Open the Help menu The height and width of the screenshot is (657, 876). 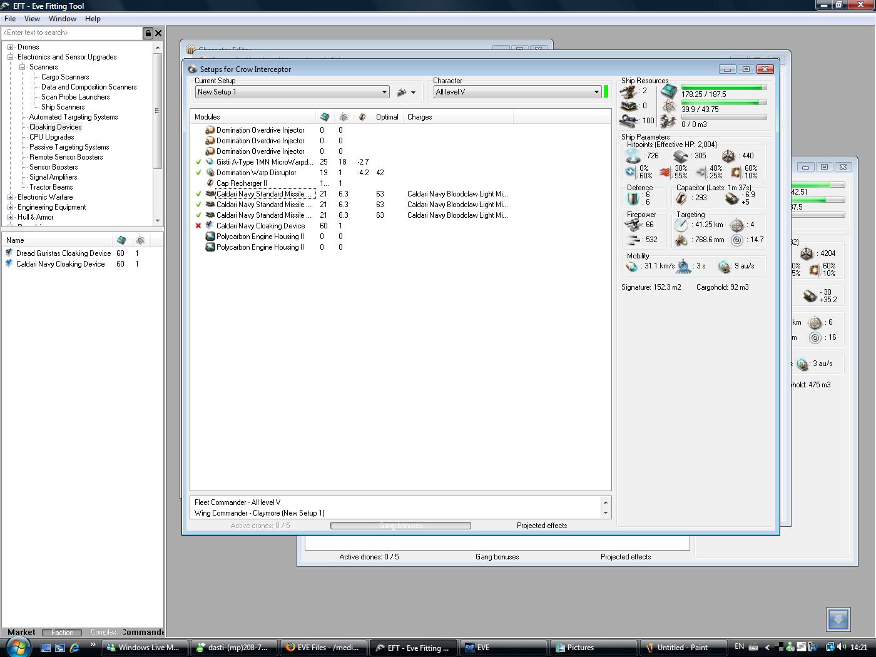coord(93,19)
